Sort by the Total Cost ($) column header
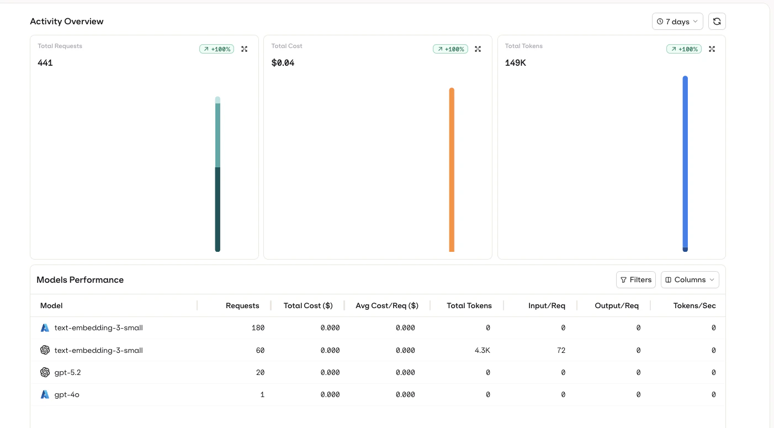The image size is (774, 428). click(x=308, y=306)
